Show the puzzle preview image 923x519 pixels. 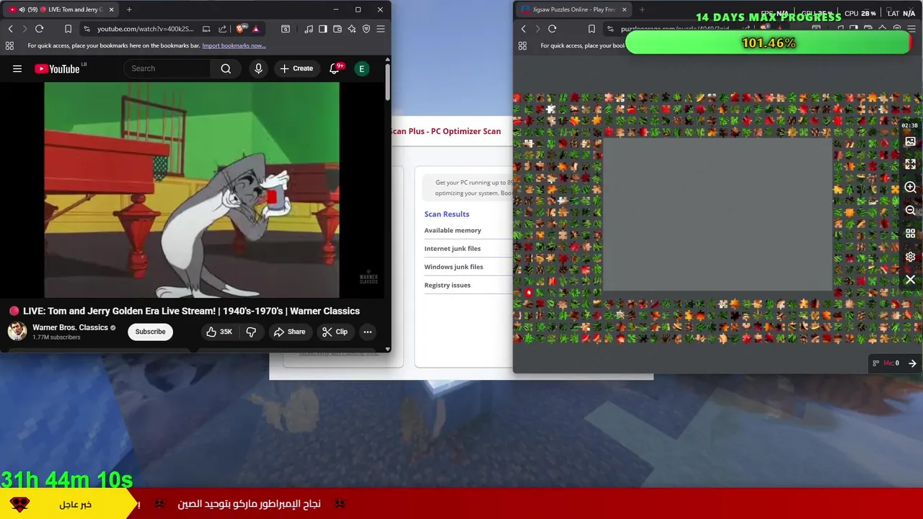coord(910,141)
